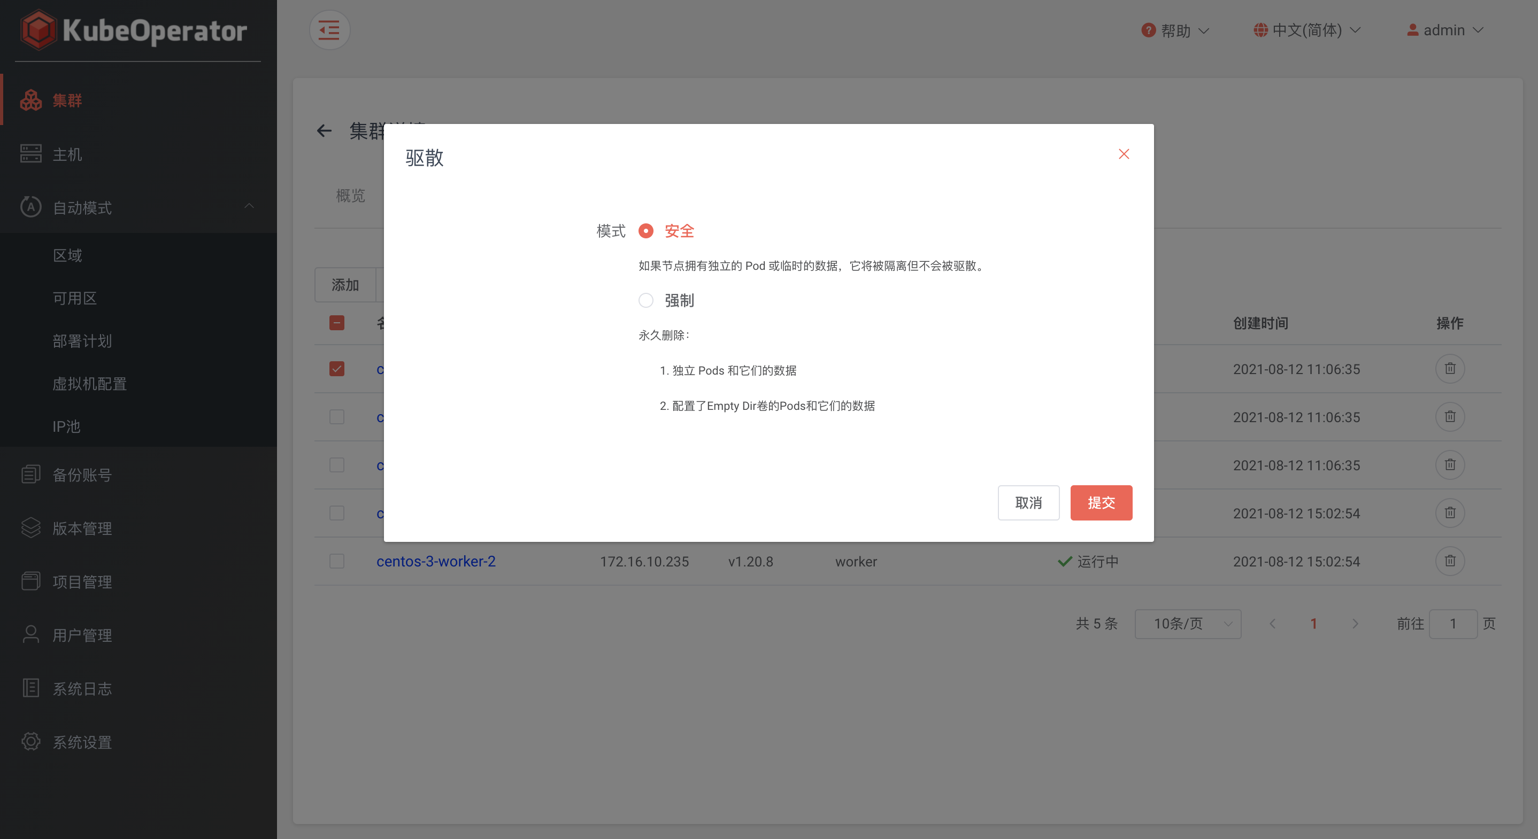1538x839 pixels.
Task: Select the Force (强制) mode radio button
Action: (645, 300)
